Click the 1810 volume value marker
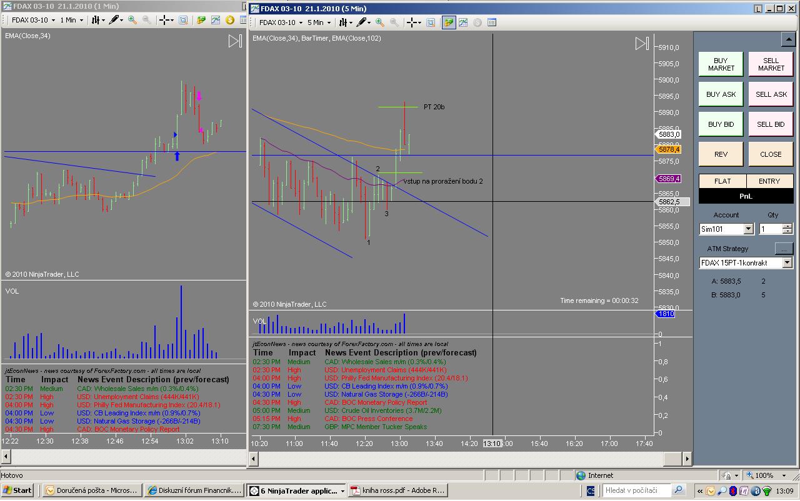 (665, 314)
